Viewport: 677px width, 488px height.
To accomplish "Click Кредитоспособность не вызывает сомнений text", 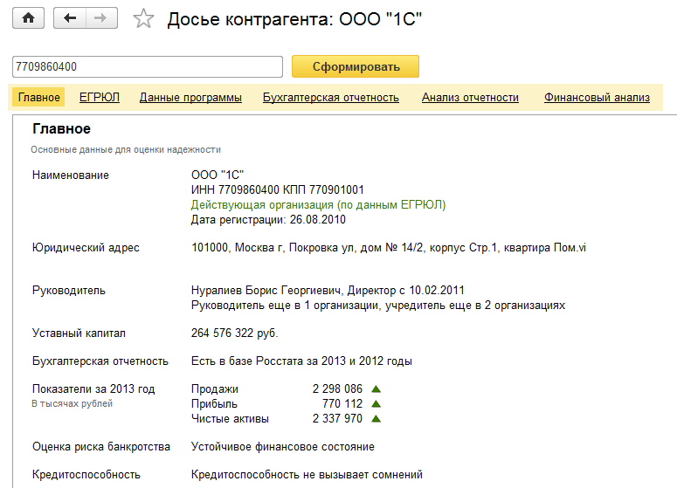I will [x=307, y=475].
